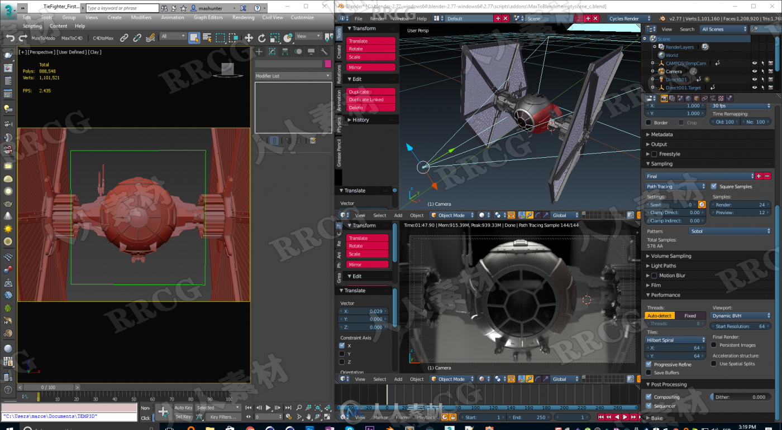Choose the Select and Move tool

248,38
